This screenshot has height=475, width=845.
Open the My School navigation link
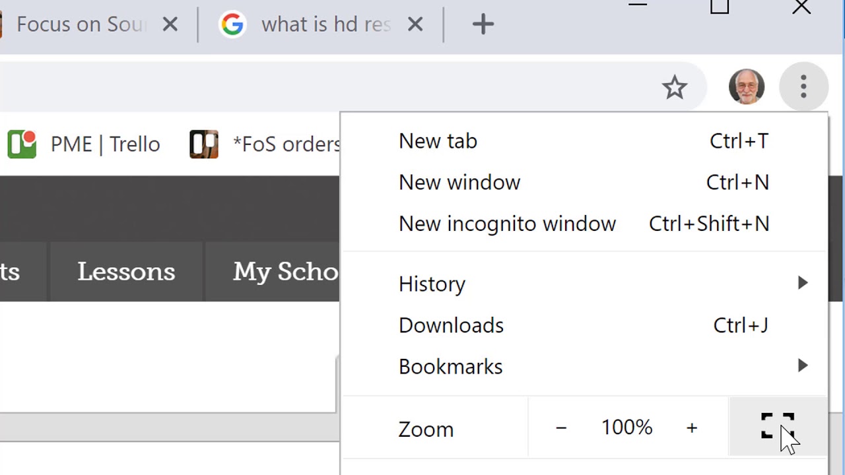tap(285, 272)
